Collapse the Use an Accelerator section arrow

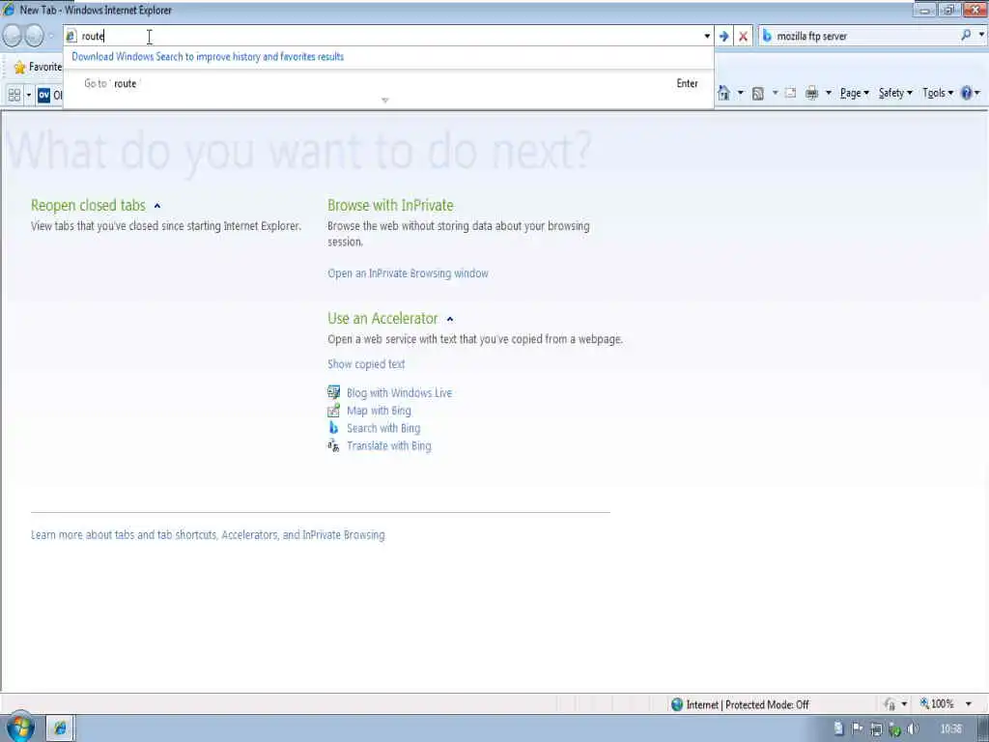(x=450, y=319)
